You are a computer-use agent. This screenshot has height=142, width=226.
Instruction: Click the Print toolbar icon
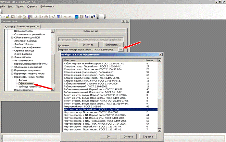pyautogui.click(x=20, y=17)
